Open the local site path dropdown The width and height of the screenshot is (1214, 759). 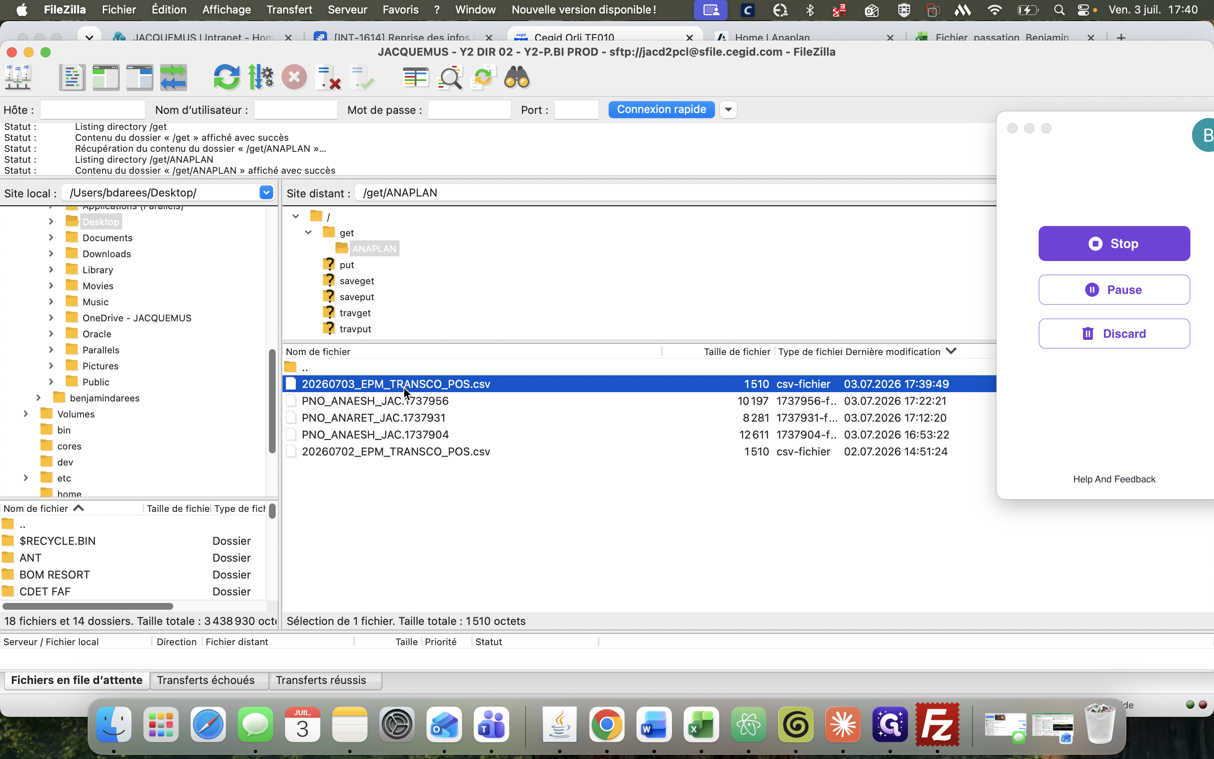266,192
